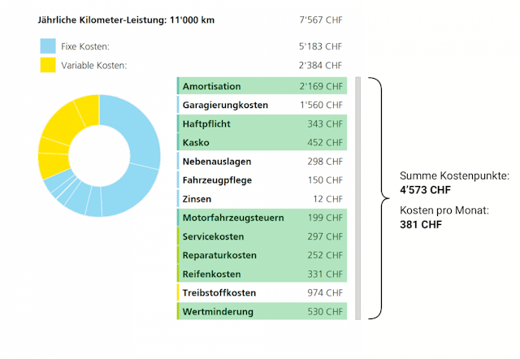
Task: Select the Garagierungkosten row
Action: coord(262,105)
